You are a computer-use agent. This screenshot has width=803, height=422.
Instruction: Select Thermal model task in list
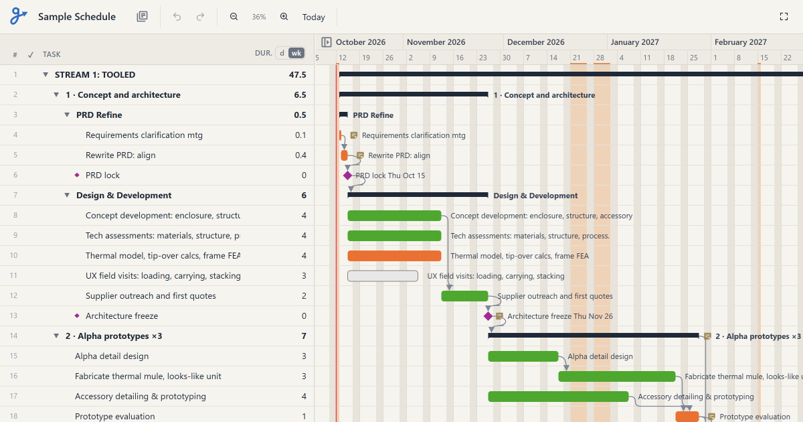163,256
